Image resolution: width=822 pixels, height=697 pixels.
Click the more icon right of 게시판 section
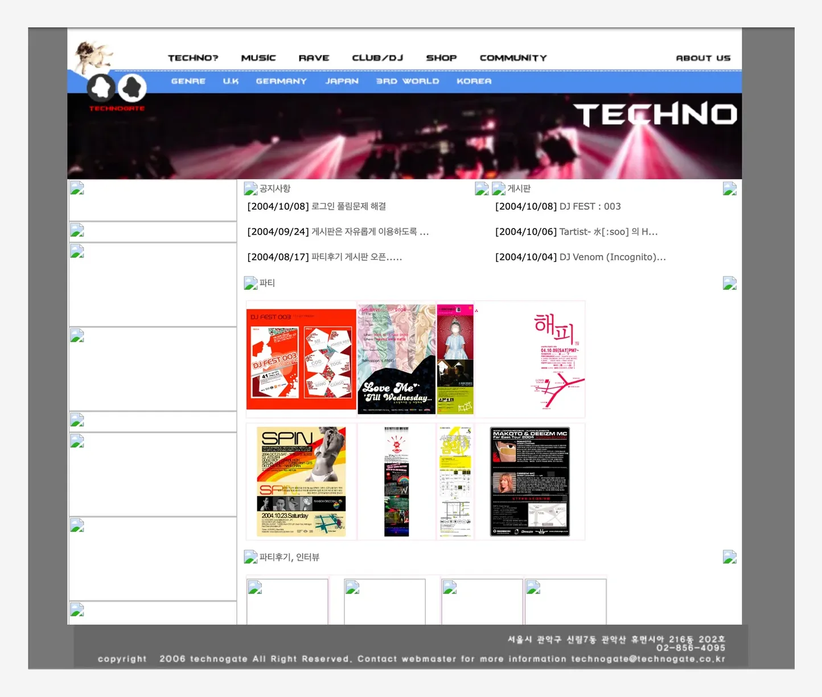point(730,188)
